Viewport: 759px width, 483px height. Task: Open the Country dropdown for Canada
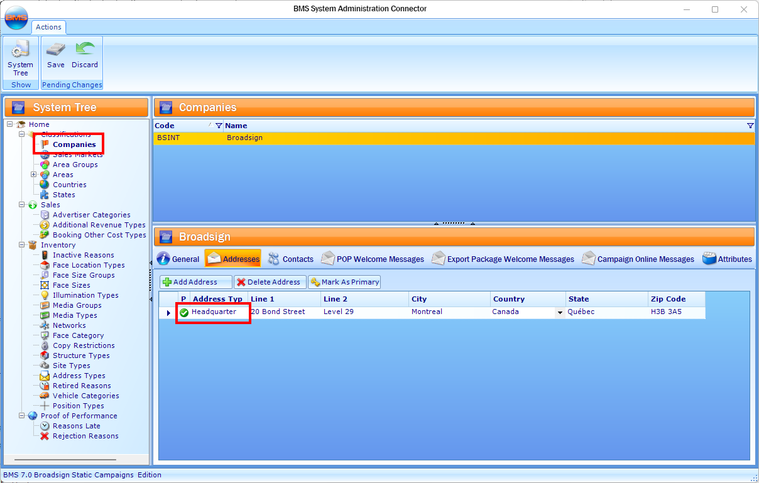[559, 312]
